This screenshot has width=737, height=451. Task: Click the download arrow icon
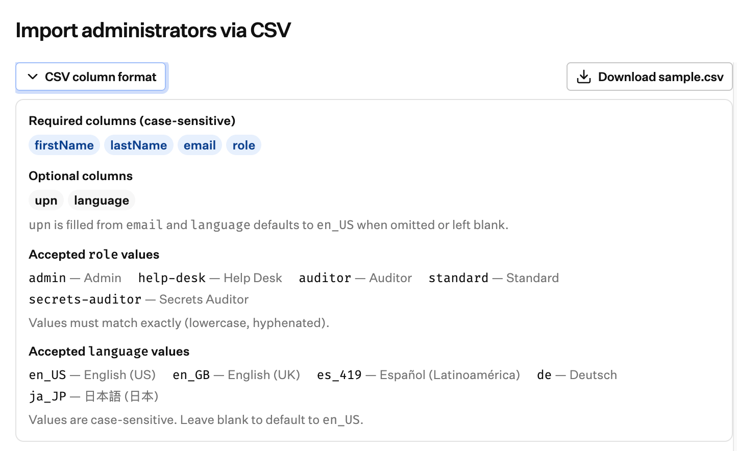(584, 77)
